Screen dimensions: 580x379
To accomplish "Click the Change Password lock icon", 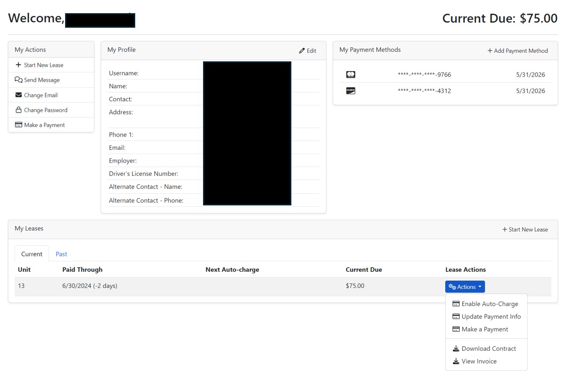I will click(18, 110).
